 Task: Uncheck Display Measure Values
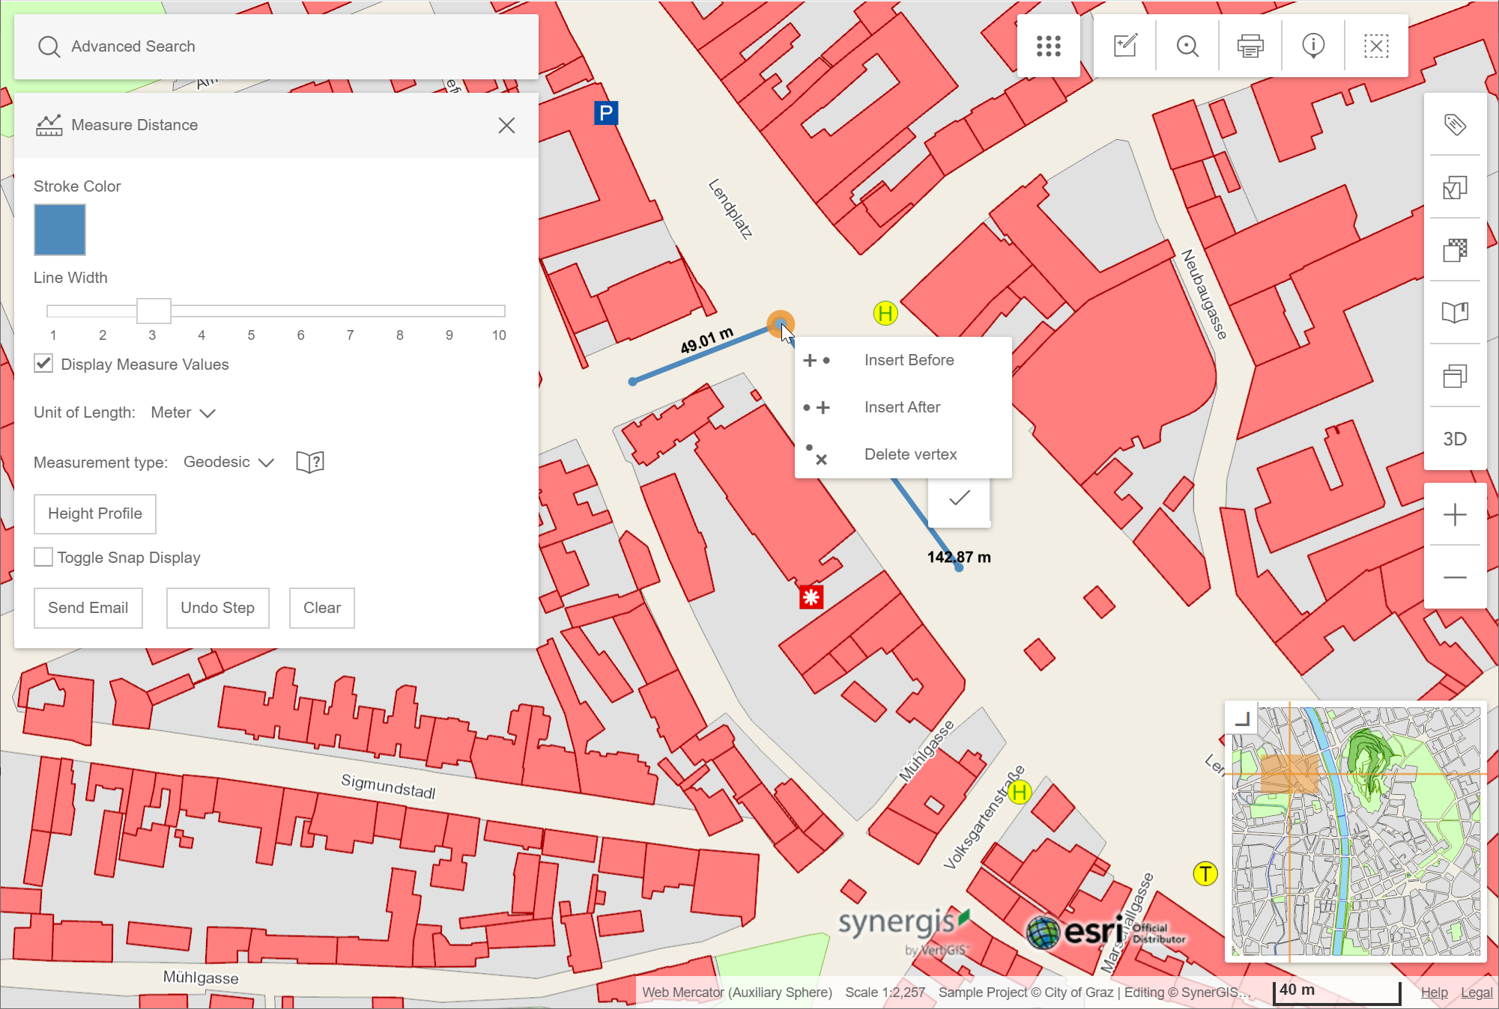click(x=43, y=364)
